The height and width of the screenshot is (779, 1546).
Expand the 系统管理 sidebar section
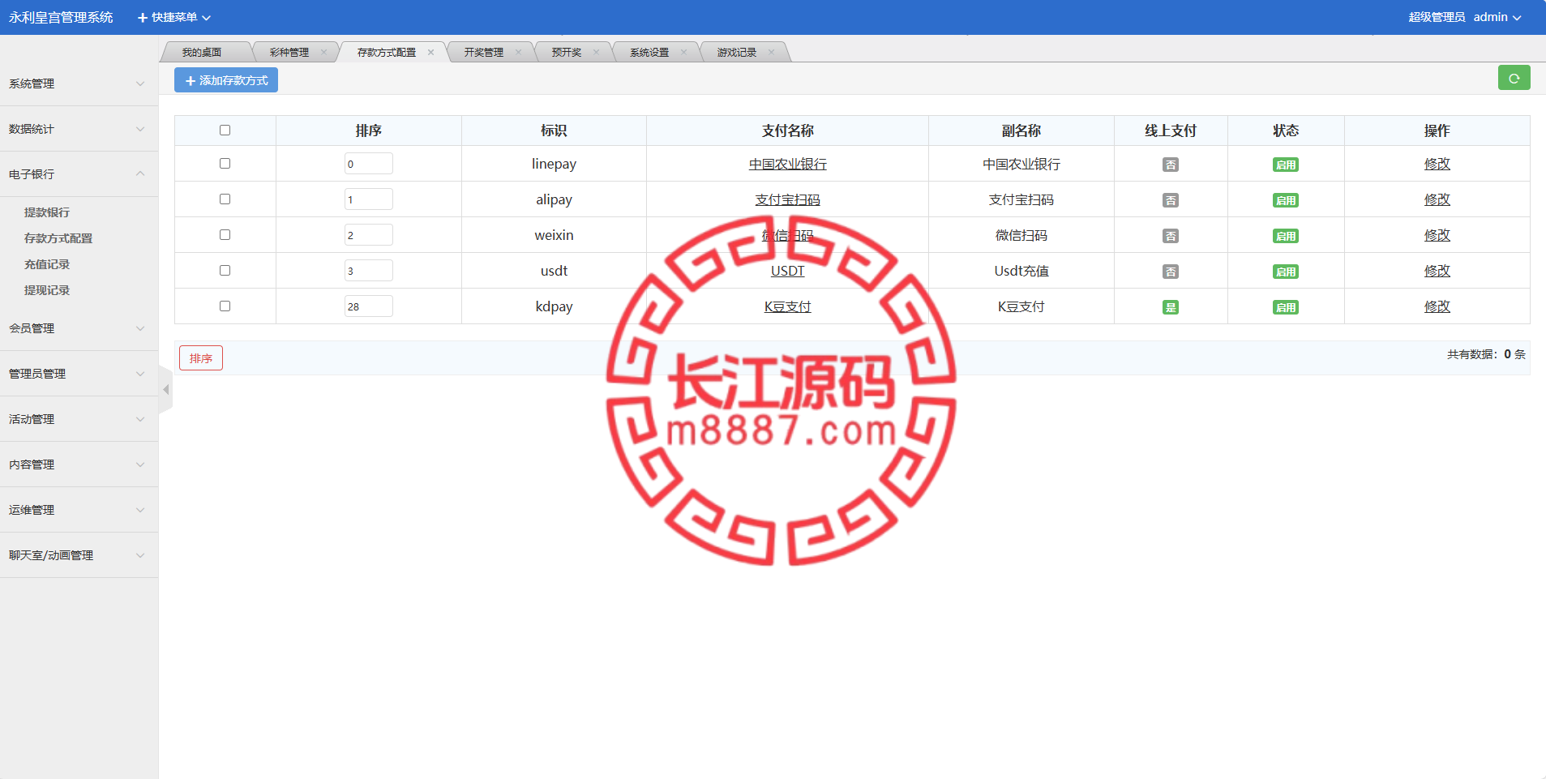[79, 83]
